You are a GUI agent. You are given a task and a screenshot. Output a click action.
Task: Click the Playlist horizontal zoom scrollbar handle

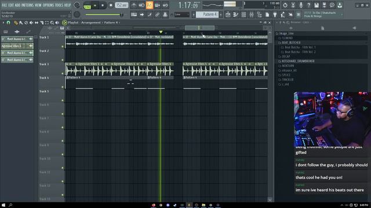(199, 28)
